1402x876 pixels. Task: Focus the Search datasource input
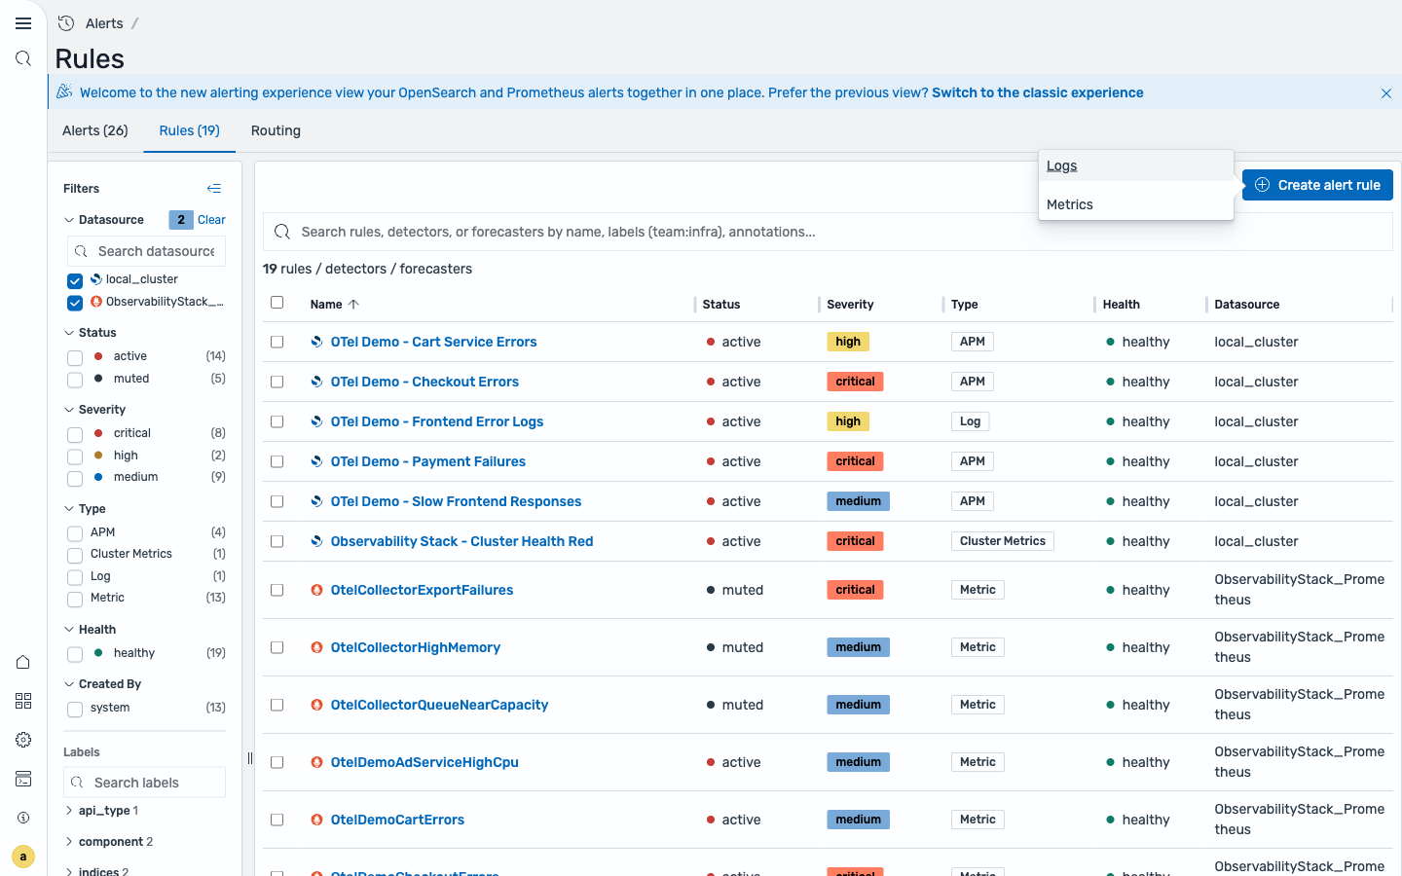click(146, 251)
